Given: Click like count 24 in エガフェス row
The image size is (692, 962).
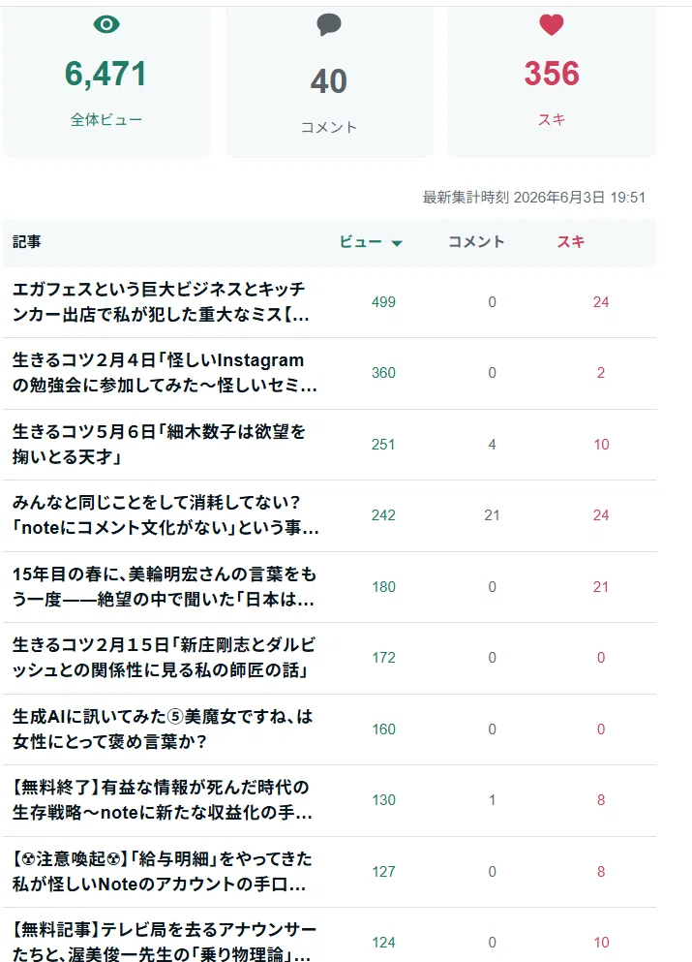Looking at the screenshot, I should [601, 302].
